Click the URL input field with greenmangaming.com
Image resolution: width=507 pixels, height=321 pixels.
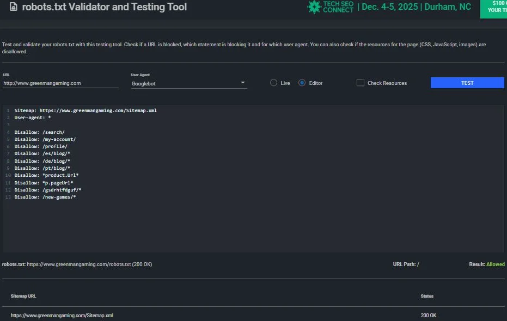60,83
